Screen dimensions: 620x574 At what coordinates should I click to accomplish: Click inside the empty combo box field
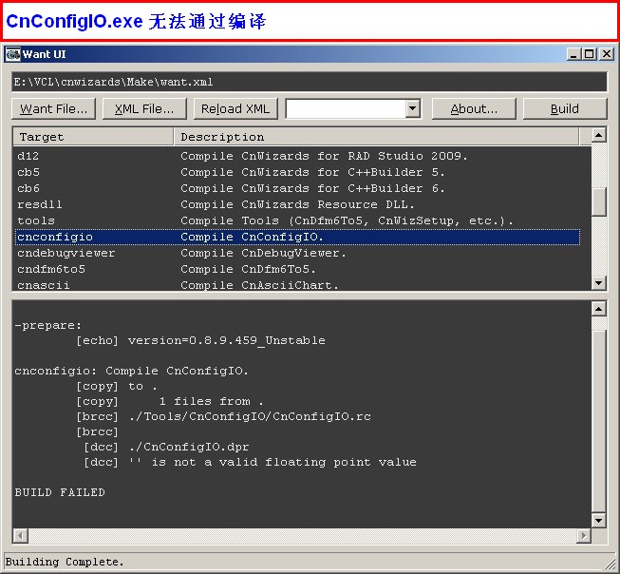pyautogui.click(x=345, y=108)
